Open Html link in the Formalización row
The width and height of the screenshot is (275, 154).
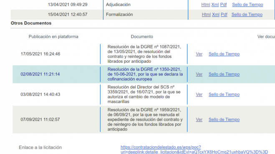[206, 15]
